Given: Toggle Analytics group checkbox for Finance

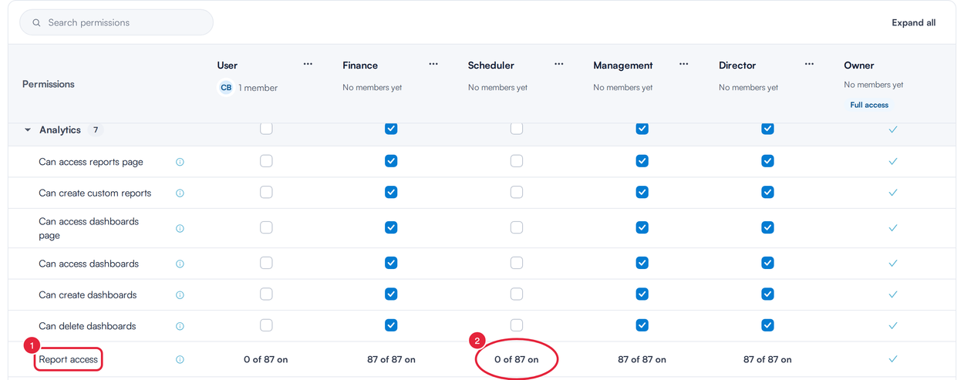Looking at the screenshot, I should pyautogui.click(x=391, y=129).
